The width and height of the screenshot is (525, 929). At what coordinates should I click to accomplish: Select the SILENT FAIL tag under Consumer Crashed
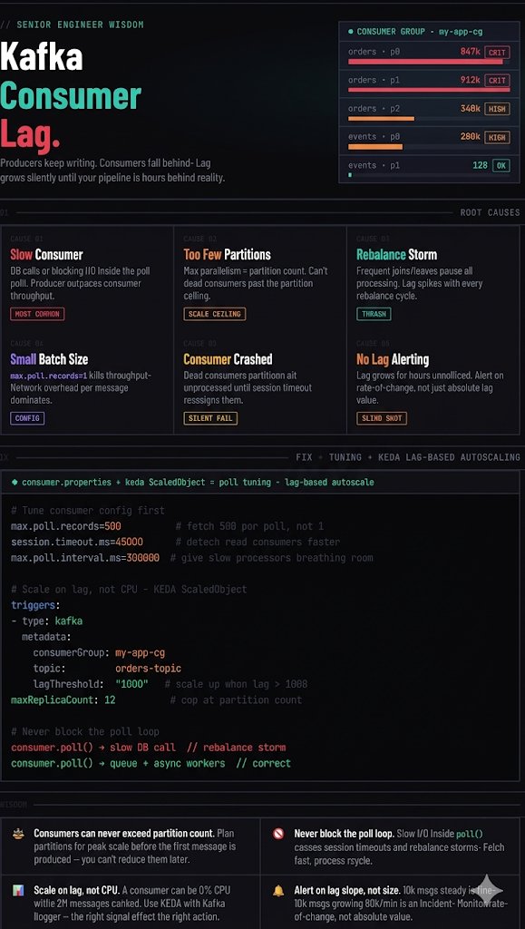point(210,418)
